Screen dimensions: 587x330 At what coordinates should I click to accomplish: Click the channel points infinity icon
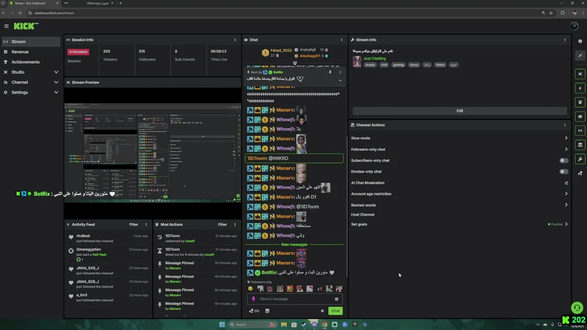tap(254, 311)
